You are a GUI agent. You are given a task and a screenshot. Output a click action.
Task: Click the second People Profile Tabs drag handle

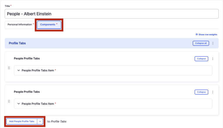pyautogui.click(x=9, y=101)
